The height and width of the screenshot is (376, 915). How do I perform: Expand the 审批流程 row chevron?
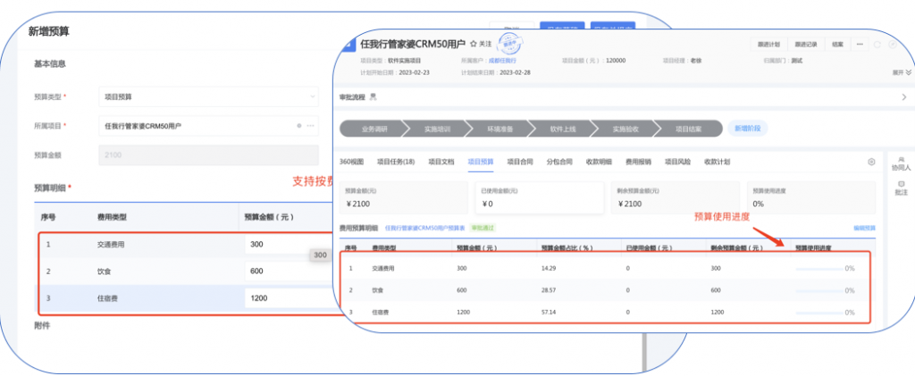(x=904, y=97)
